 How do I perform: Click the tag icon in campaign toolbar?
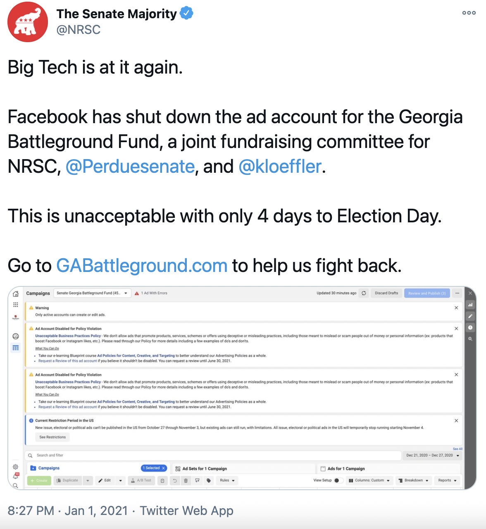tap(209, 480)
